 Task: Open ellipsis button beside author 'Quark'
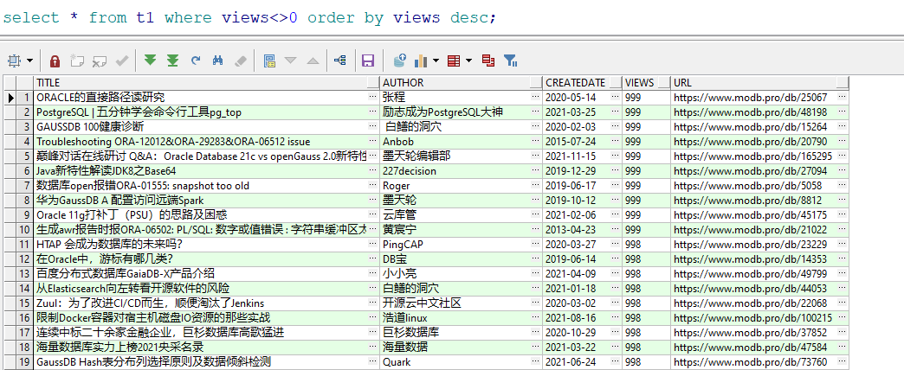[537, 362]
